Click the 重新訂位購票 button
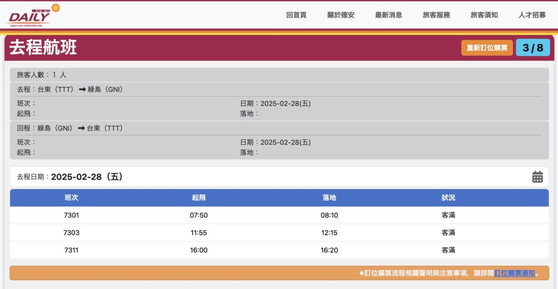This screenshot has width=558, height=289. 487,48
